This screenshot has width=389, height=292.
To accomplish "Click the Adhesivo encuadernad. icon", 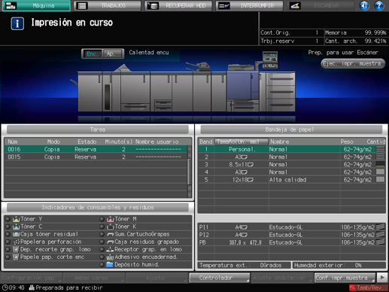I will click(x=111, y=257).
